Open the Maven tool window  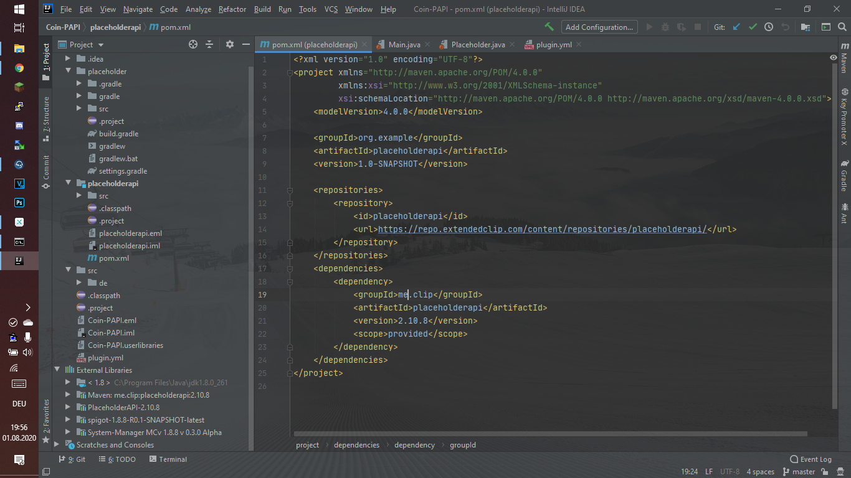(x=844, y=59)
